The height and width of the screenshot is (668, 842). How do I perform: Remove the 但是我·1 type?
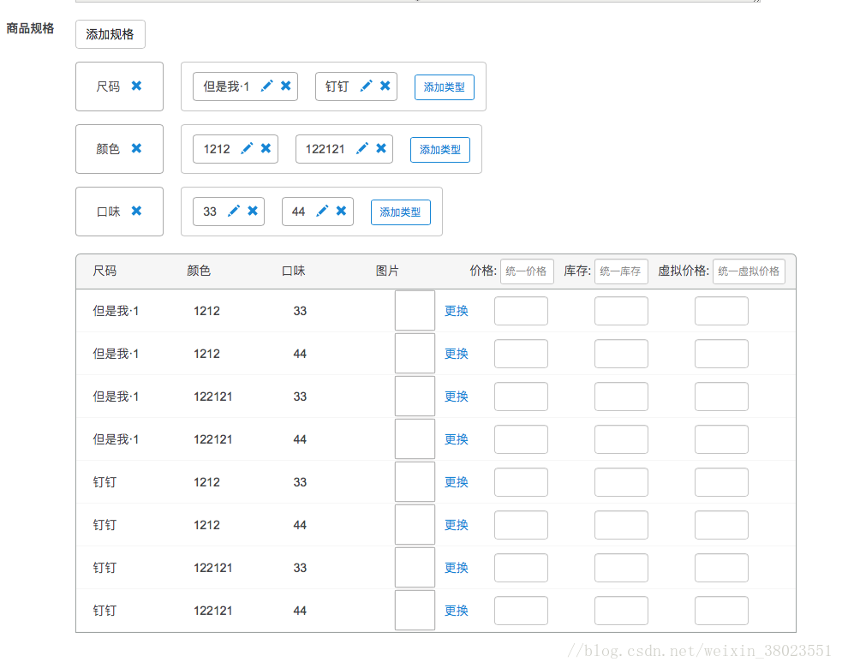click(x=286, y=86)
